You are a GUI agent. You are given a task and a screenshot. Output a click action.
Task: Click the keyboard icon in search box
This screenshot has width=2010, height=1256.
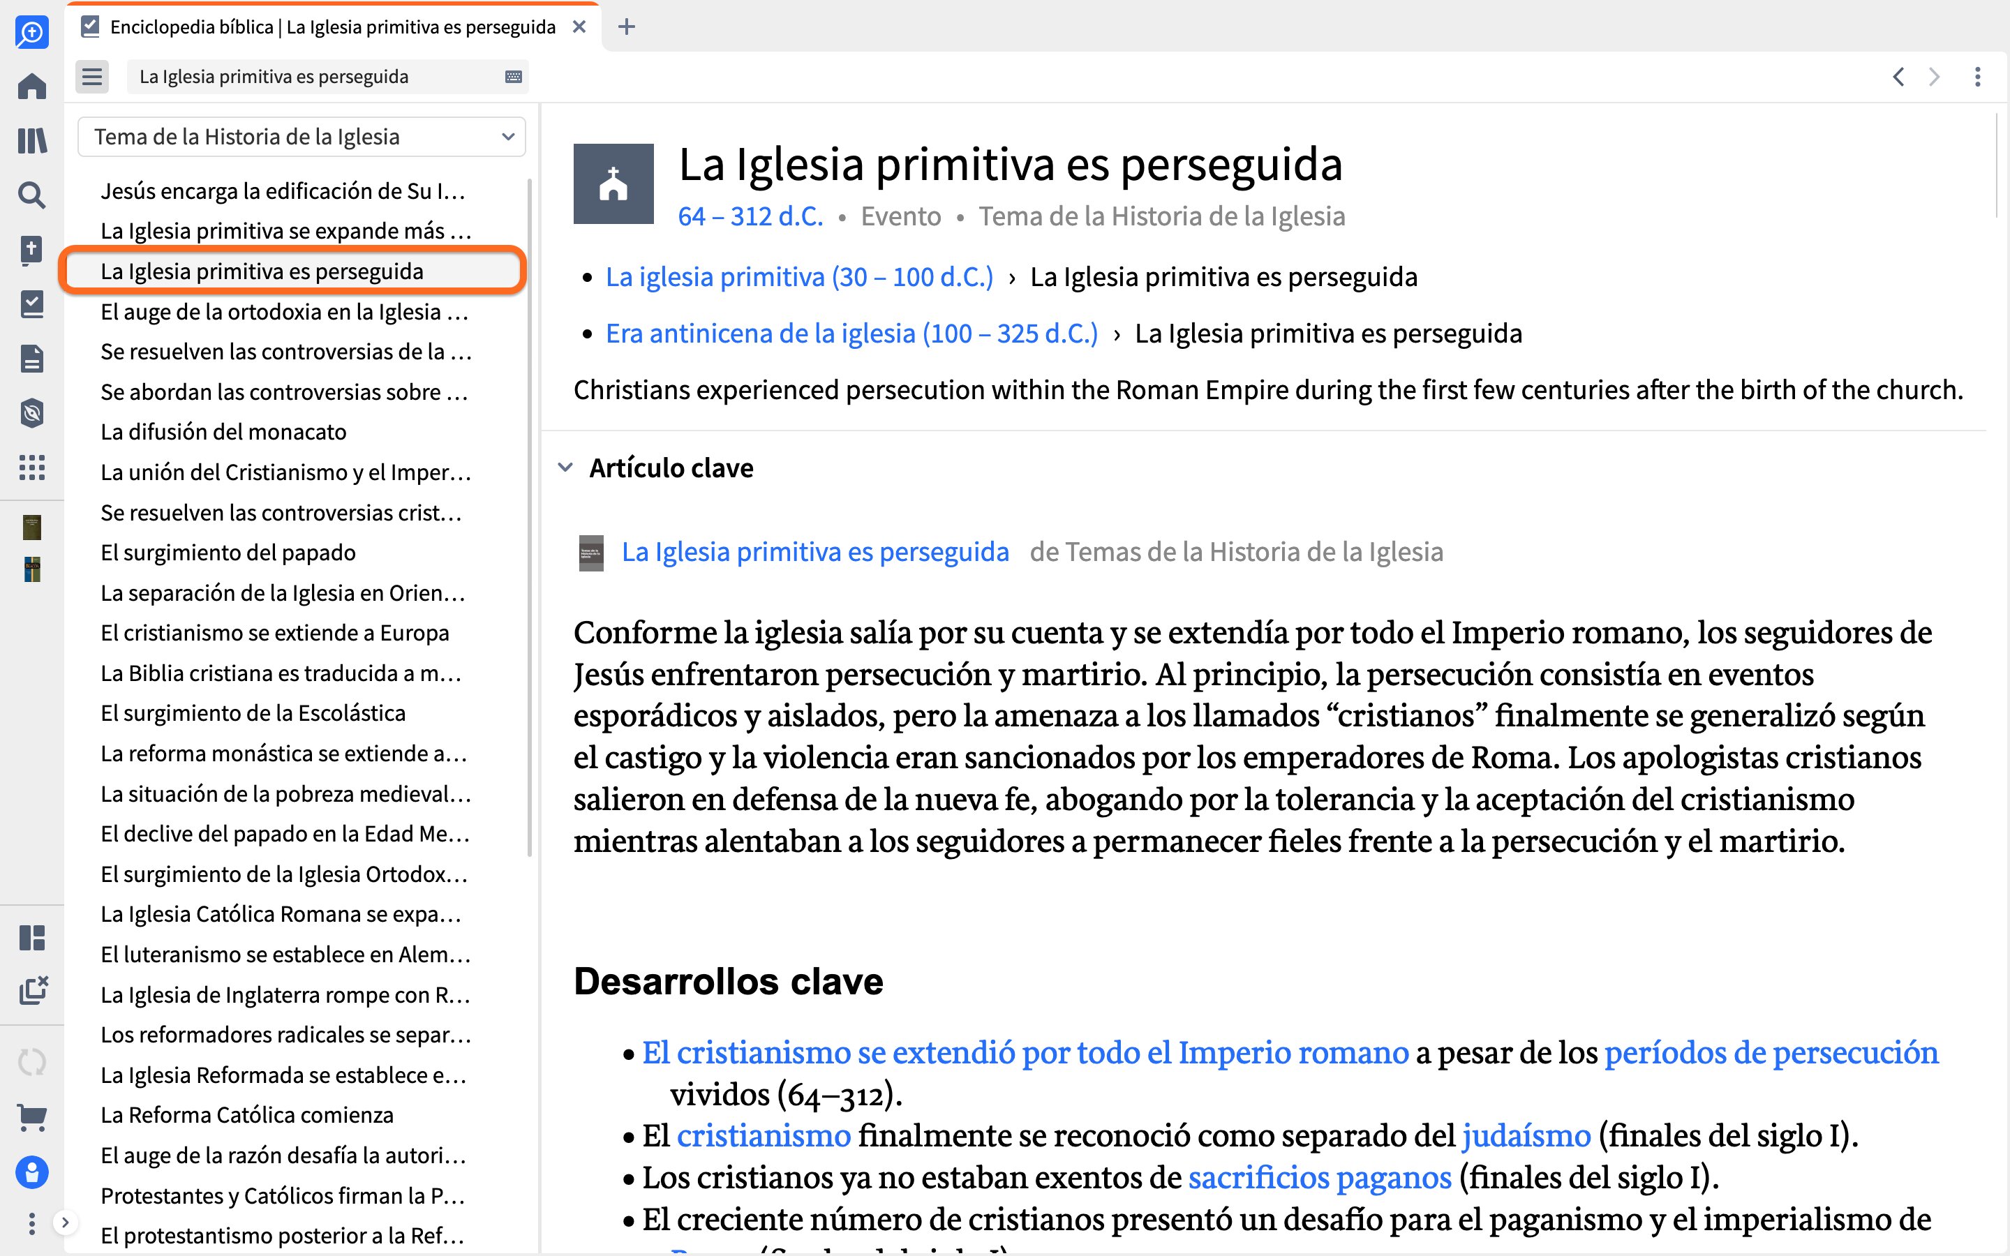click(513, 77)
